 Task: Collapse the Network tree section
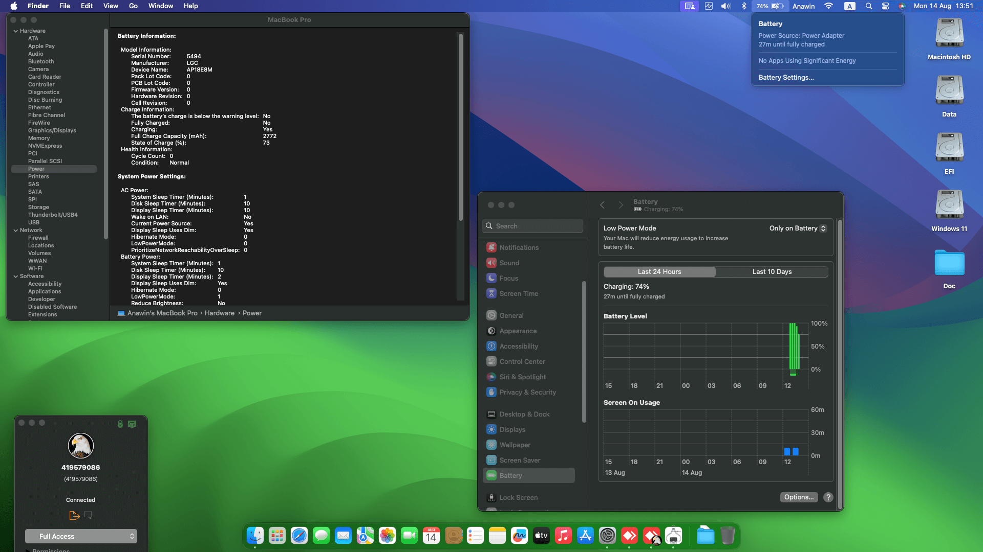coord(16,231)
